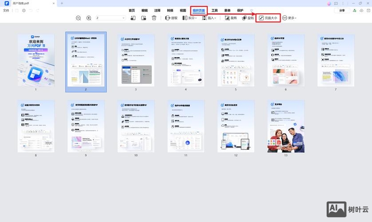Select the 裁剪 (Crop) tool
Viewport: 372px width, 222px height.
231,18
